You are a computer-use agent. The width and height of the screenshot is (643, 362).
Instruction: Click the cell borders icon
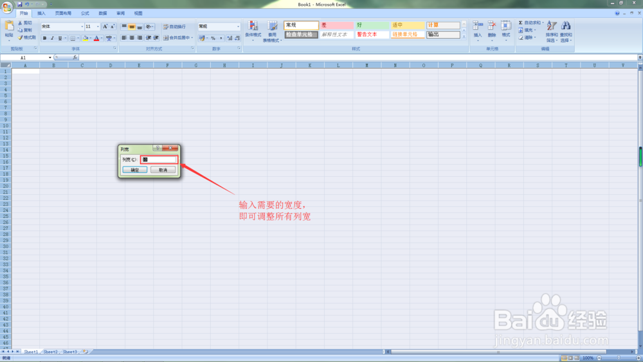tap(73, 38)
